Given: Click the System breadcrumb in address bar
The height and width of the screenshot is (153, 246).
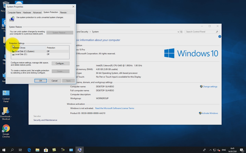Looking at the screenshot, I should 95,32.
